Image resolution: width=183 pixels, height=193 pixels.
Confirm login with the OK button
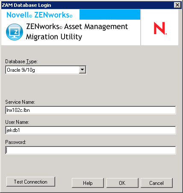coord(122,183)
